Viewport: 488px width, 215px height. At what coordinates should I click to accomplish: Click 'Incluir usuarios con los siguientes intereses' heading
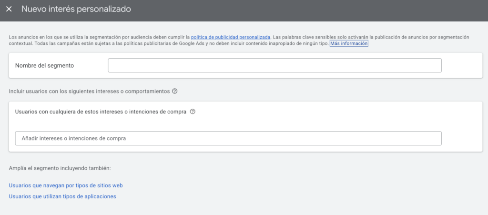[89, 91]
